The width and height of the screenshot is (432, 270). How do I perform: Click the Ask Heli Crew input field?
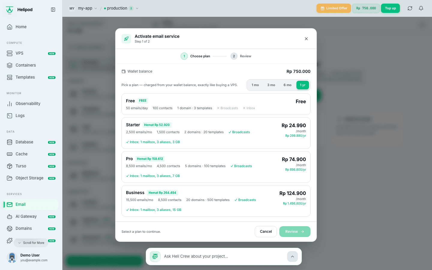tap(224, 256)
